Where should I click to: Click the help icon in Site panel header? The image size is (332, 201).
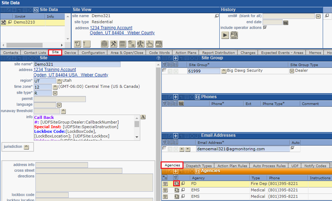158,58
